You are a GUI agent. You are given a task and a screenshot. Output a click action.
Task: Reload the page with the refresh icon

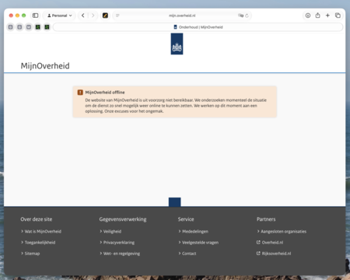(x=247, y=16)
